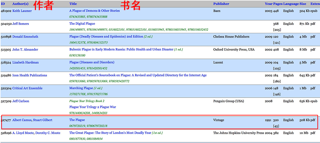The width and height of the screenshot is (320, 143).
Task: Open author Dorothy C. Moote
Action: (48, 133)
